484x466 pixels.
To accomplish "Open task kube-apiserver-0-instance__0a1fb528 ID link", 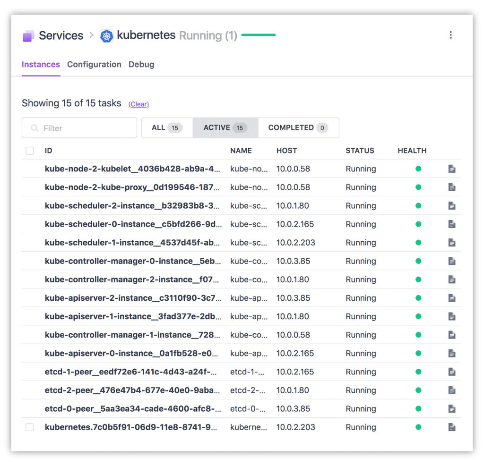I will [131, 354].
